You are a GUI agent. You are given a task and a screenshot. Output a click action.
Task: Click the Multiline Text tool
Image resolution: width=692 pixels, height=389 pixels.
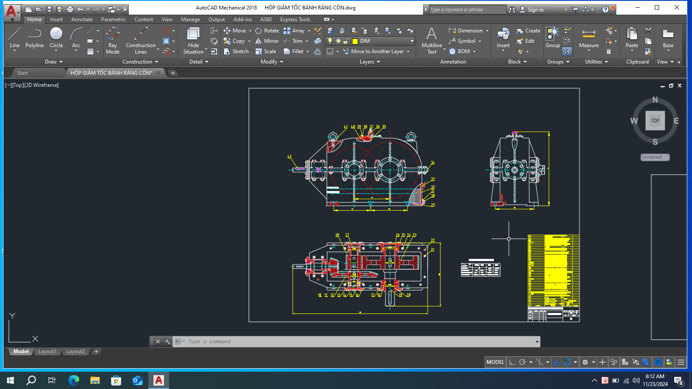[x=432, y=40]
